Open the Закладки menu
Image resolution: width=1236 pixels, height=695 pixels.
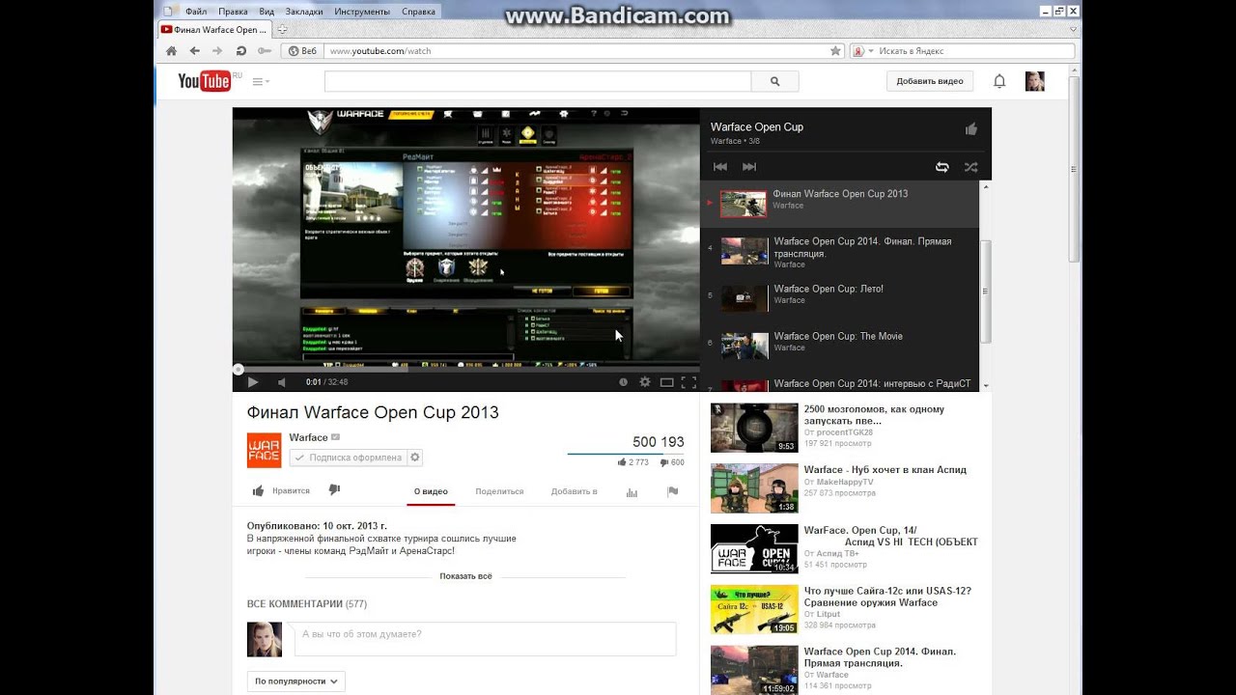point(304,12)
